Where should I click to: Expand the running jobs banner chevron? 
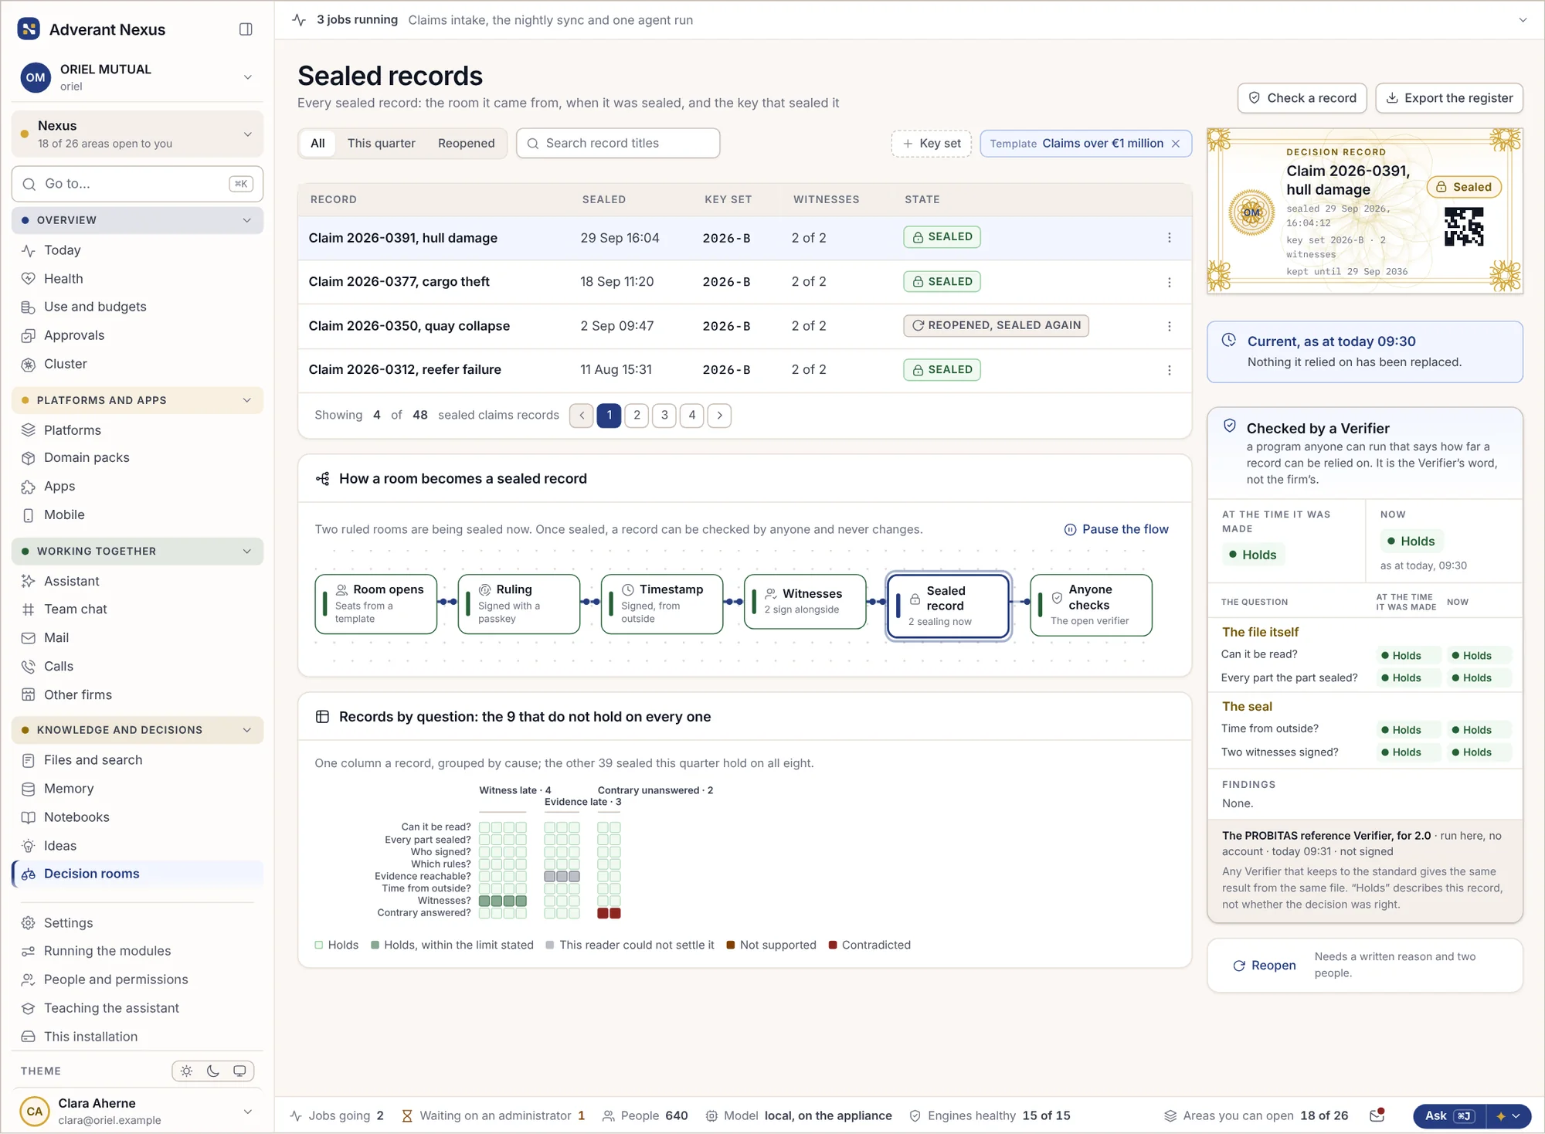[x=1523, y=20]
